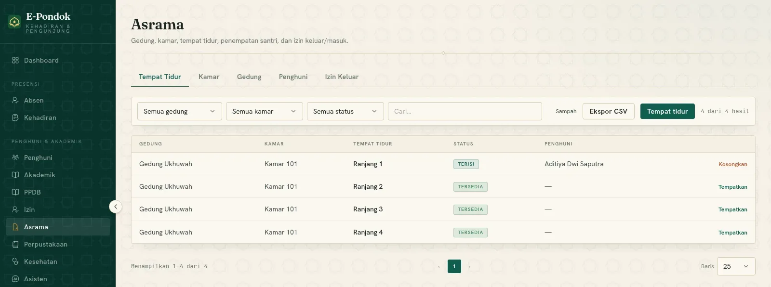Click the Absen person icon
Viewport: 771px width, 287px height.
coord(15,100)
